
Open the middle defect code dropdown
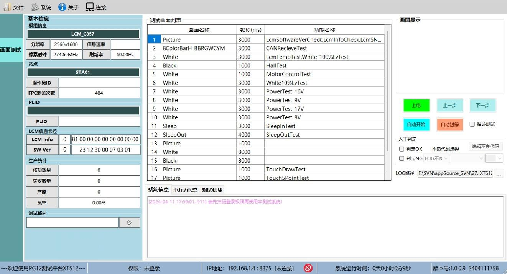coord(467,158)
